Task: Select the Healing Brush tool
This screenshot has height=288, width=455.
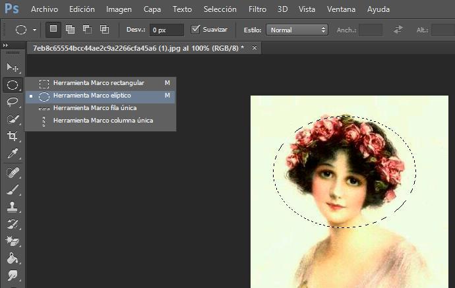Action: (13, 173)
